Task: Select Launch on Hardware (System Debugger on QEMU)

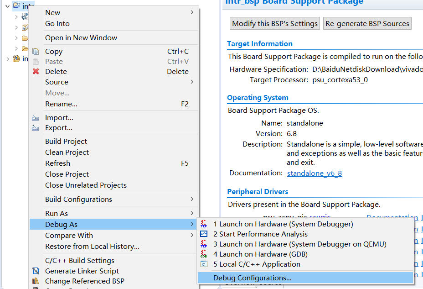Action: click(299, 244)
